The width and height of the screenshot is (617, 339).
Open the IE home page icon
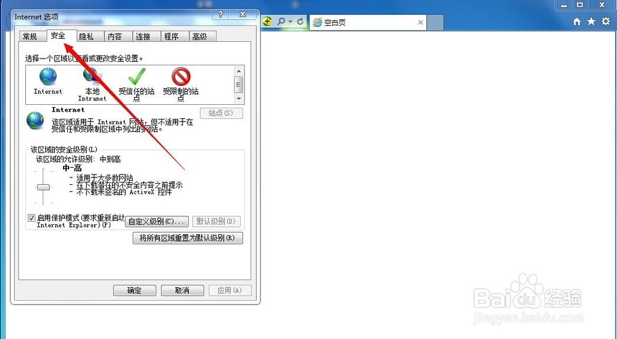tap(577, 22)
